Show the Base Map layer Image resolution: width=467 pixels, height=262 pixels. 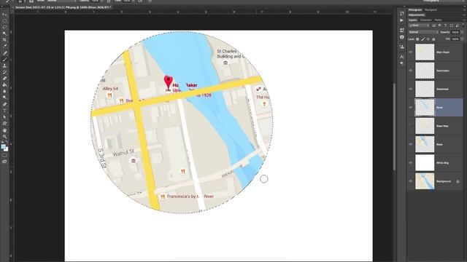[x=411, y=126]
